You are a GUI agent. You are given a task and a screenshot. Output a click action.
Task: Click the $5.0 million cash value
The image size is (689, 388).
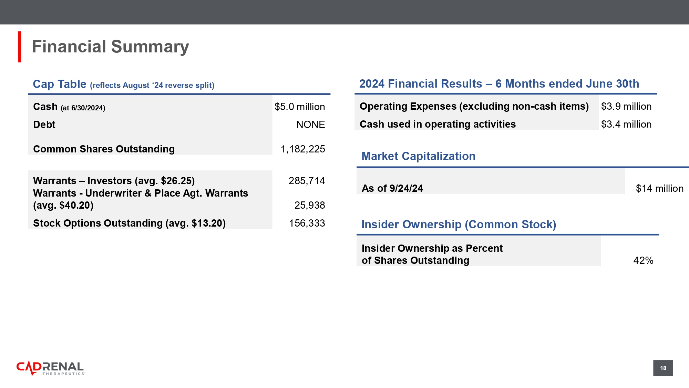pos(300,107)
